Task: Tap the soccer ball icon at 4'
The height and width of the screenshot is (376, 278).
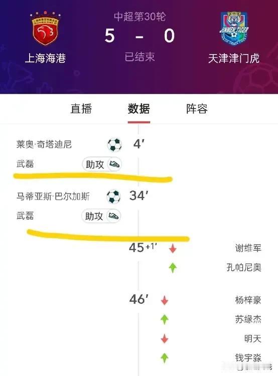Action: coord(114,145)
